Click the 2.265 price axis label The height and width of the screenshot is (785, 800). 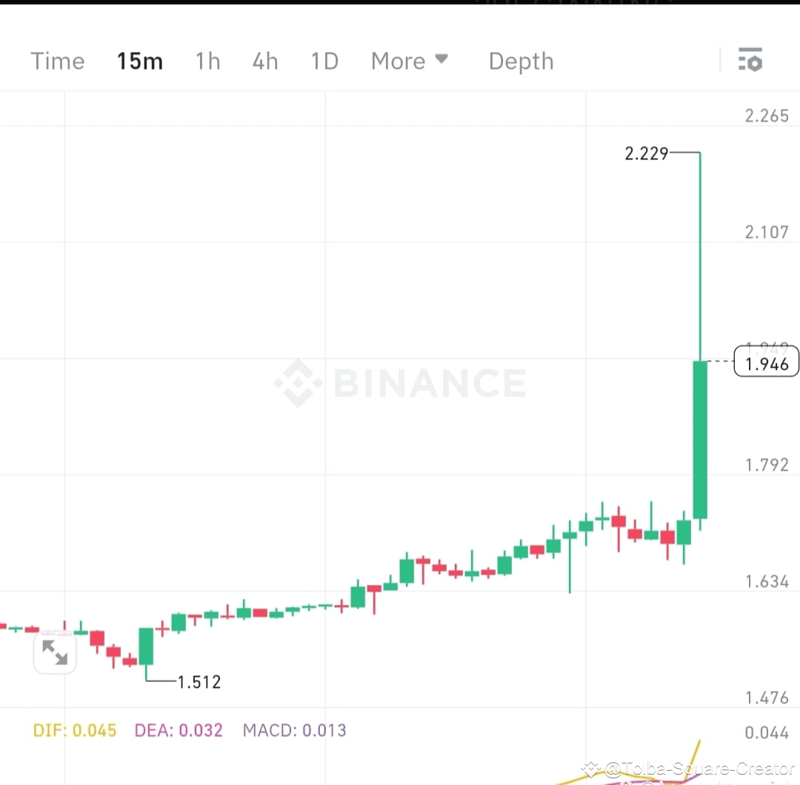click(767, 115)
